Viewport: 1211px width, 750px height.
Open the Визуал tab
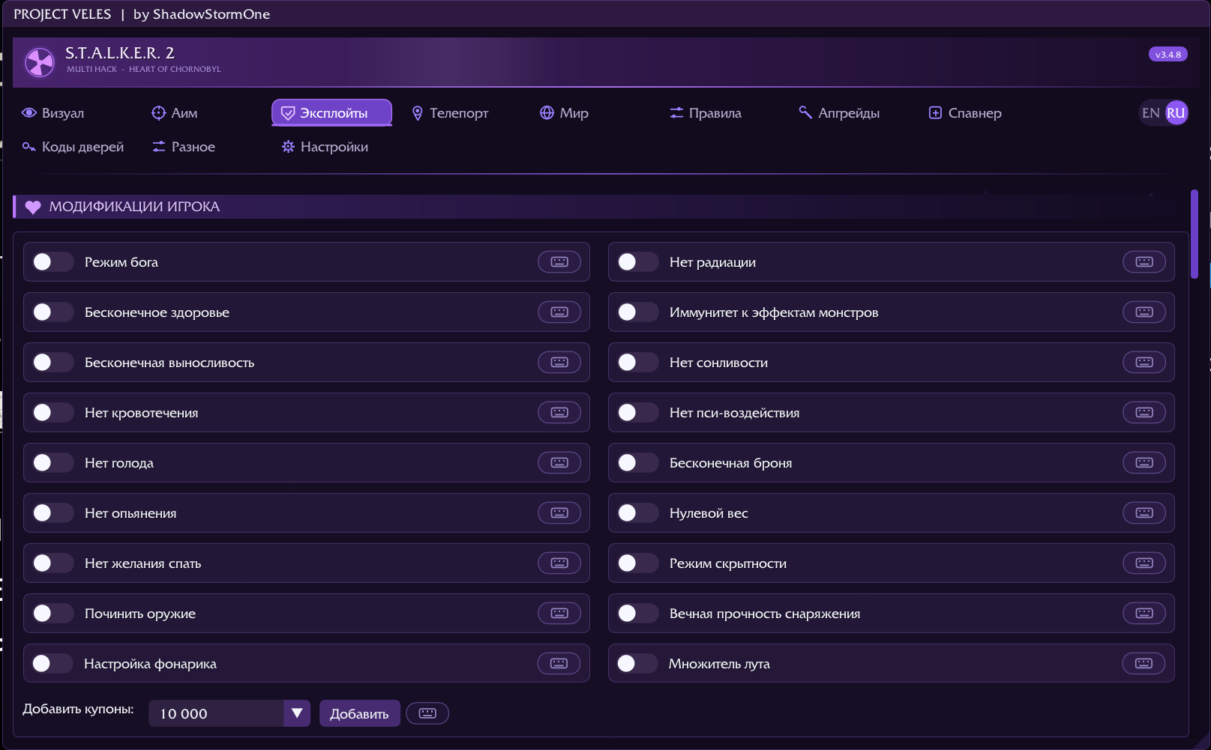click(53, 112)
